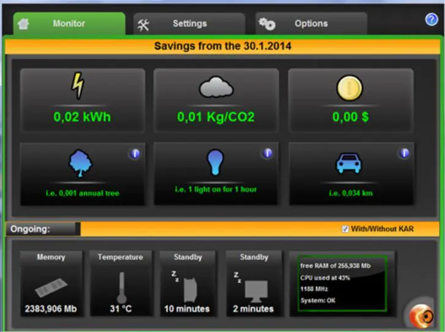Select the Monitor tab
This screenshot has height=332, width=445.
pyautogui.click(x=68, y=24)
